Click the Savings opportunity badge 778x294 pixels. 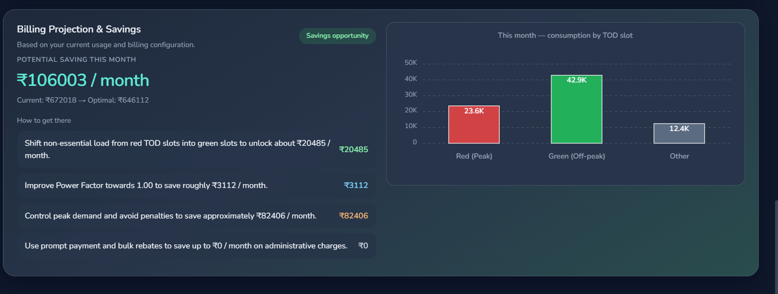(x=337, y=36)
